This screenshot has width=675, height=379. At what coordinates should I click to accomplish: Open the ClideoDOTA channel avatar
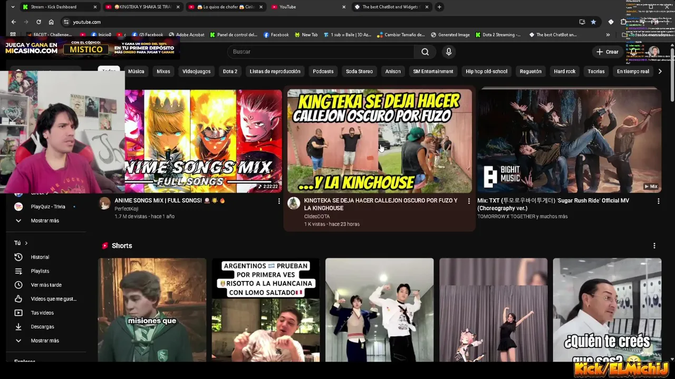(x=294, y=203)
